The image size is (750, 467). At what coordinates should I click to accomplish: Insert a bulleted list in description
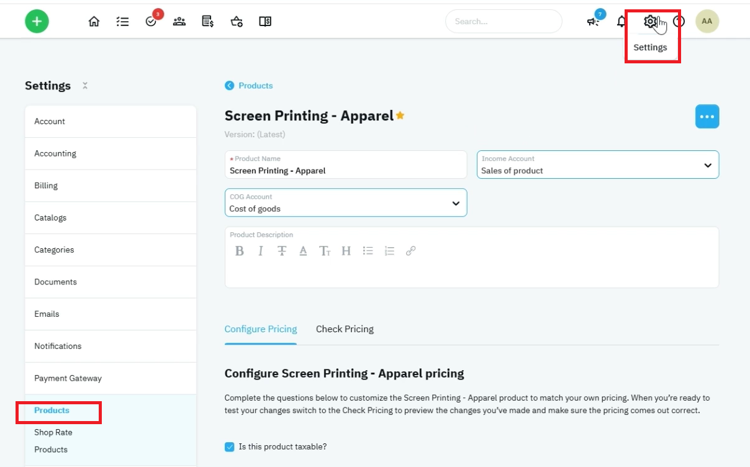coord(368,251)
